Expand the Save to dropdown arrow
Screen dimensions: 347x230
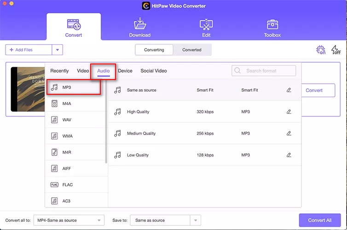coord(196,220)
